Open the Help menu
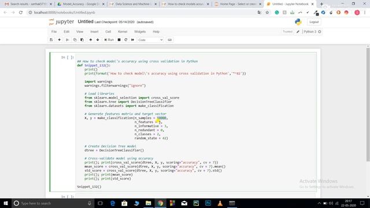 pyautogui.click(x=156, y=32)
